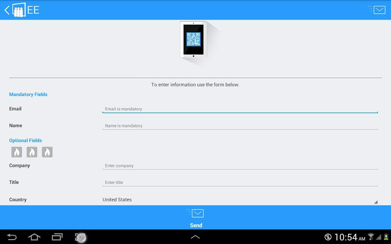
Task: Tap the 10:54 AM clock
Action: click(x=349, y=237)
